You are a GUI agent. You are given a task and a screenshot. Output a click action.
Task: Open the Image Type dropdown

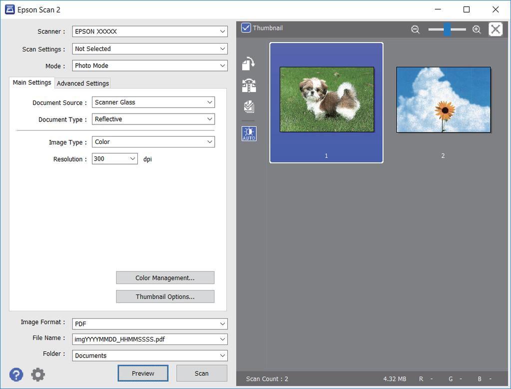coord(153,142)
